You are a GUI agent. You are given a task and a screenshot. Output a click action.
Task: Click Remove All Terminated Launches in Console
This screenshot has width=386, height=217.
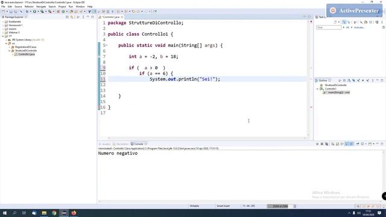(326, 144)
